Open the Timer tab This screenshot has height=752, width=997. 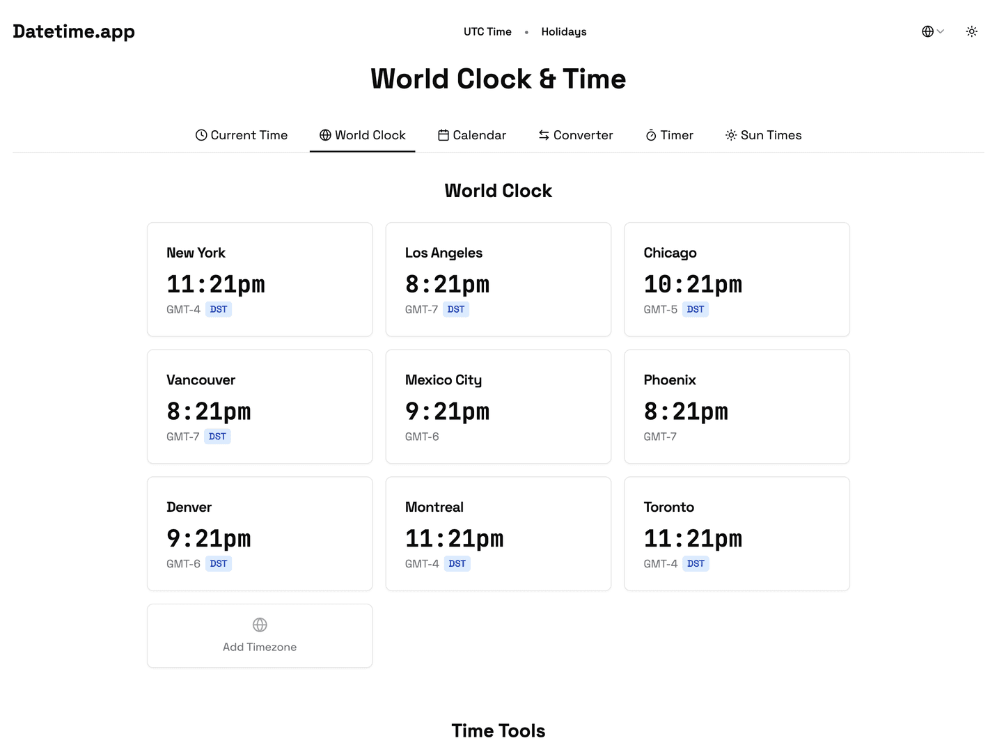point(669,135)
